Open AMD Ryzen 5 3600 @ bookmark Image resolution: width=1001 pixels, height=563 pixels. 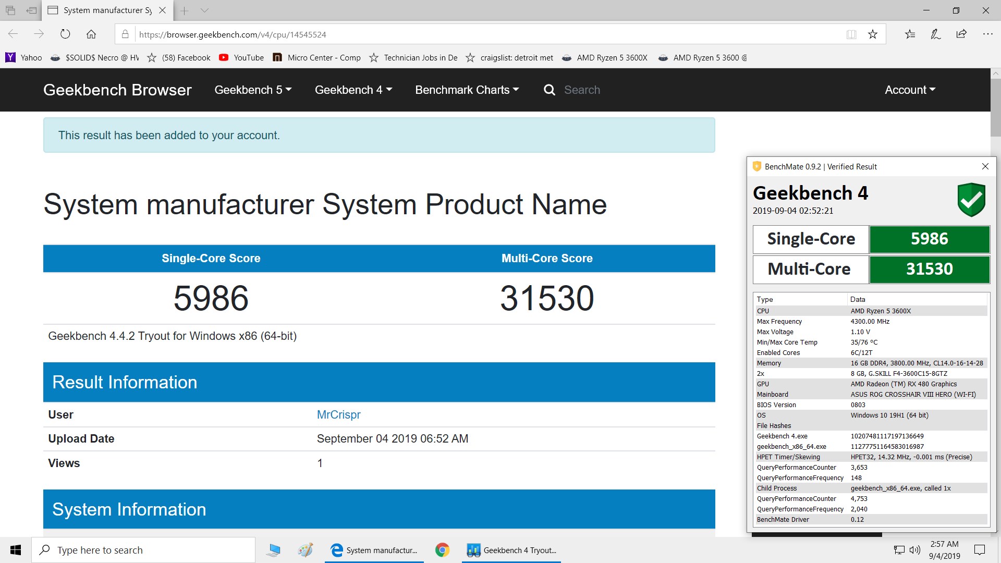702,57
